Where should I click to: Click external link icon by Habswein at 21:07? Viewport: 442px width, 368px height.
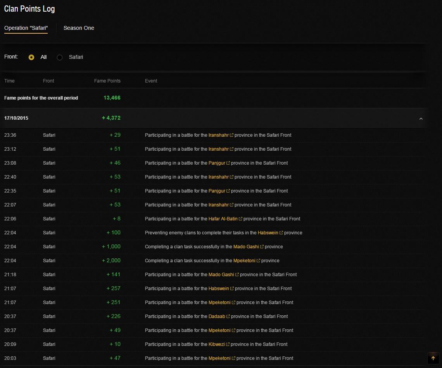pos(232,289)
